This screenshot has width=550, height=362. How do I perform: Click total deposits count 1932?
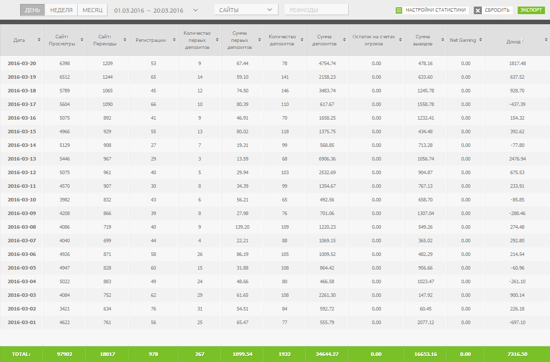(285, 354)
